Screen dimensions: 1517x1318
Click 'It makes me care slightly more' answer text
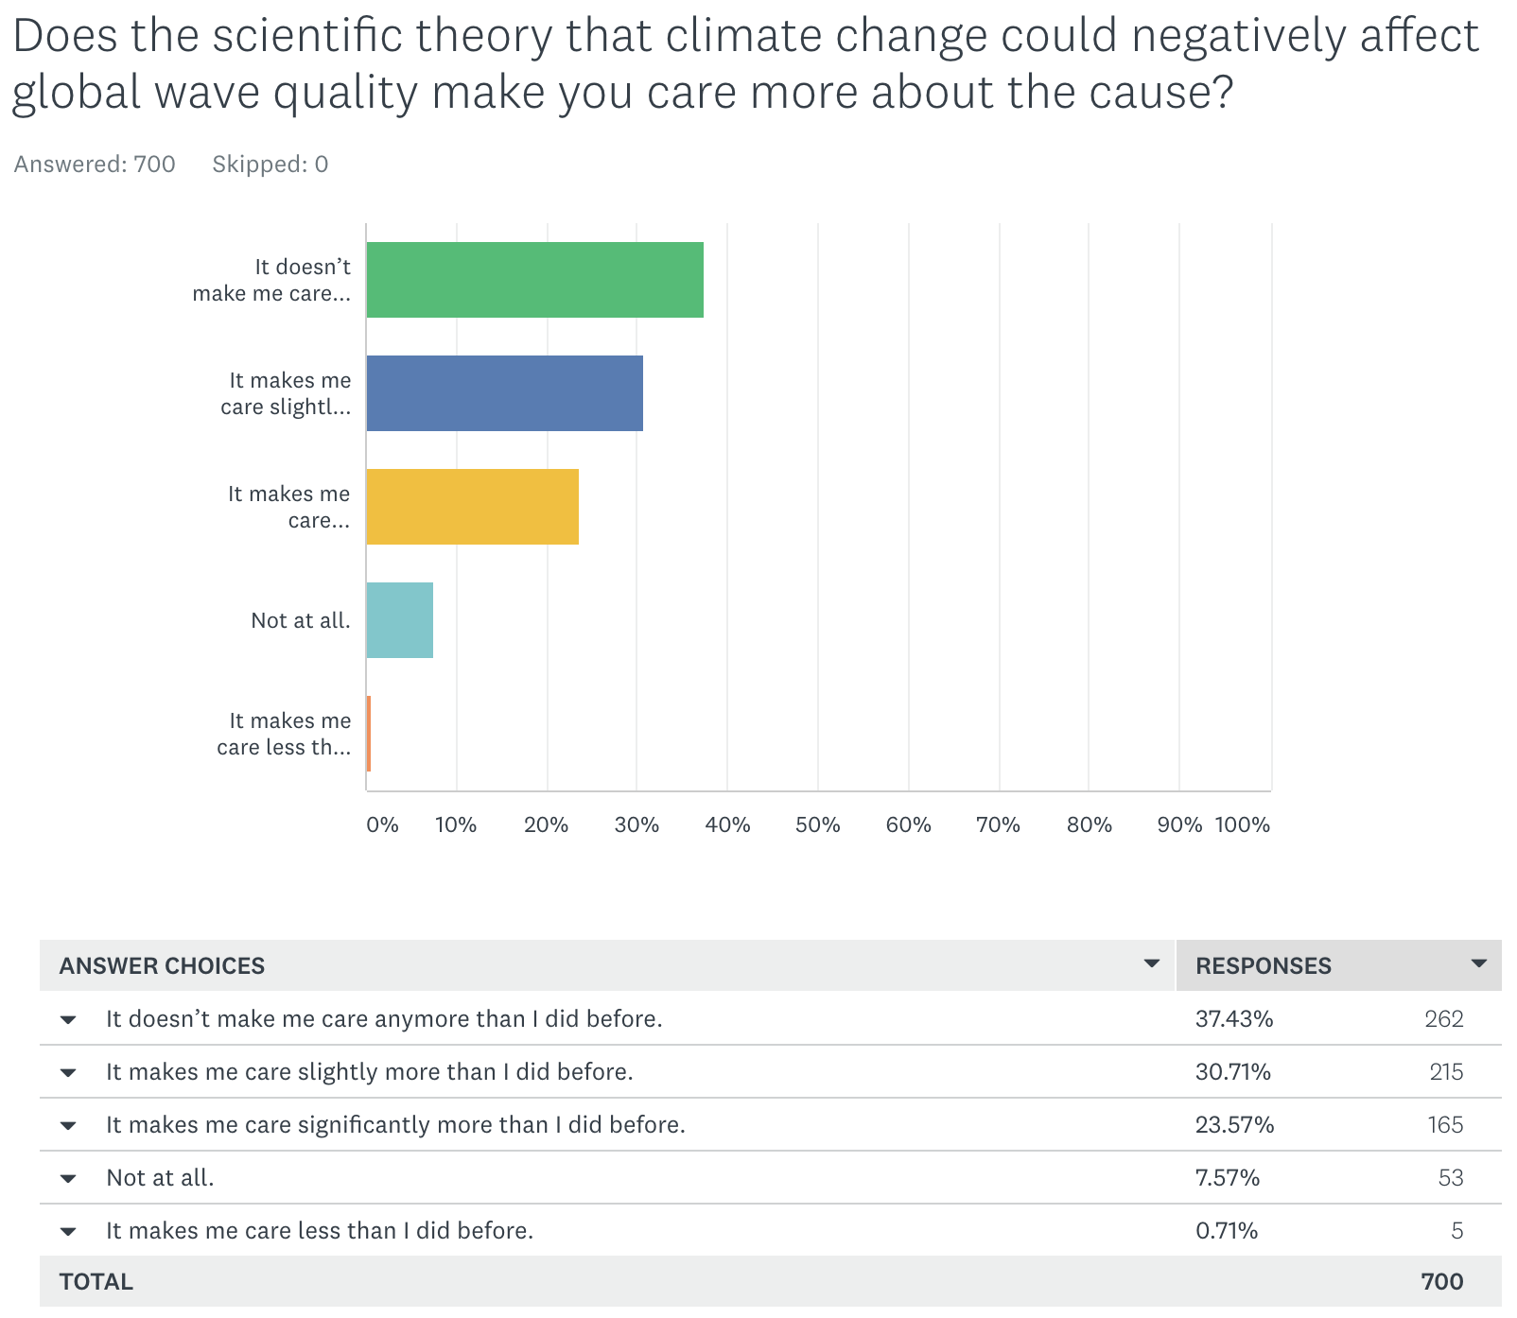pyautogui.click(x=369, y=1072)
